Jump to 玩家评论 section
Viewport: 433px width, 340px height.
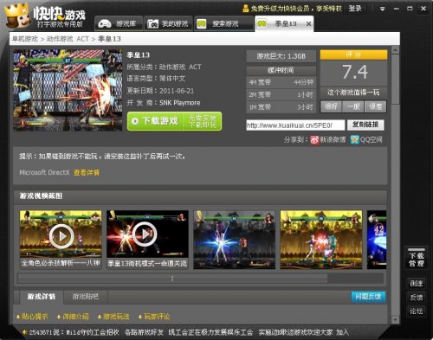[154, 317]
